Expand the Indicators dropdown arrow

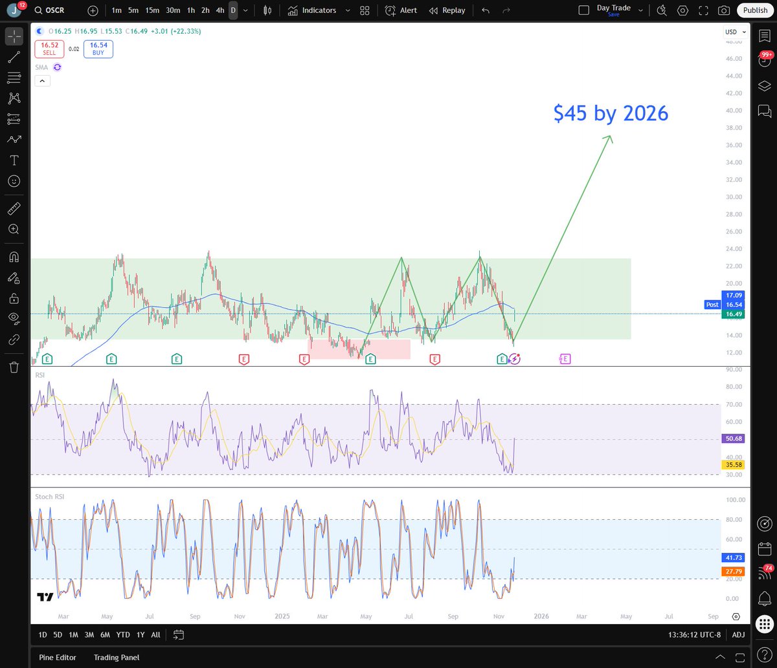[x=348, y=10]
